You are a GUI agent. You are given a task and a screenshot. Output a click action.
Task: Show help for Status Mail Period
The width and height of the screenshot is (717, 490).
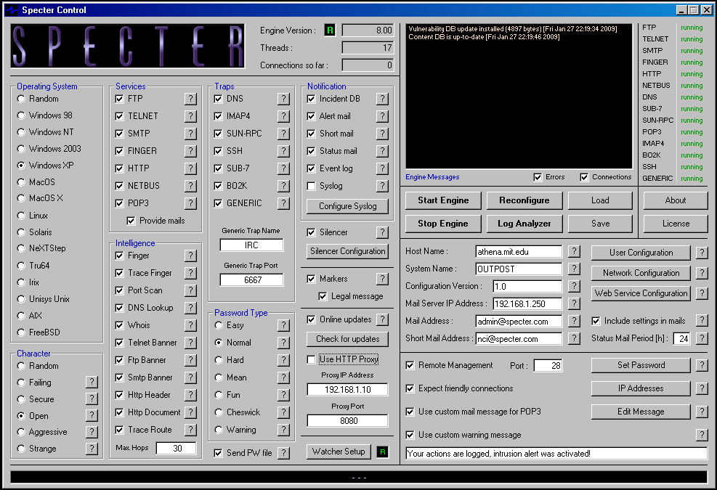pyautogui.click(x=702, y=338)
